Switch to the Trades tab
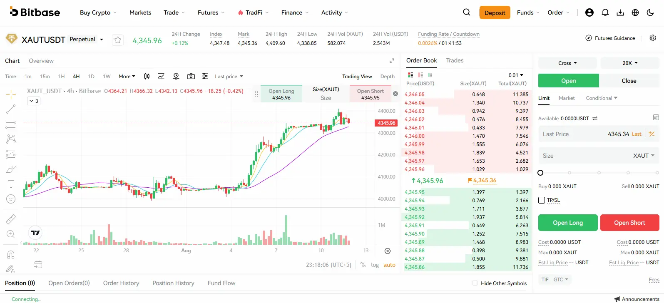This screenshot has width=664, height=303. [455, 60]
